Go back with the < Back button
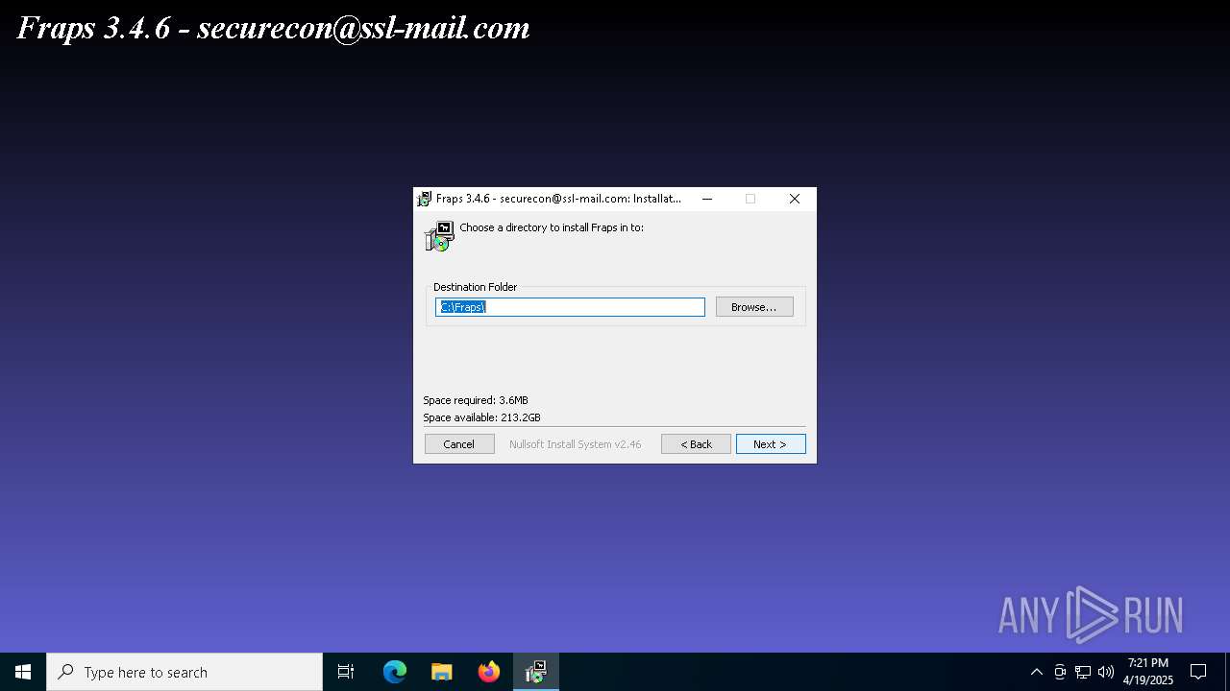The height and width of the screenshot is (691, 1230). tap(696, 444)
